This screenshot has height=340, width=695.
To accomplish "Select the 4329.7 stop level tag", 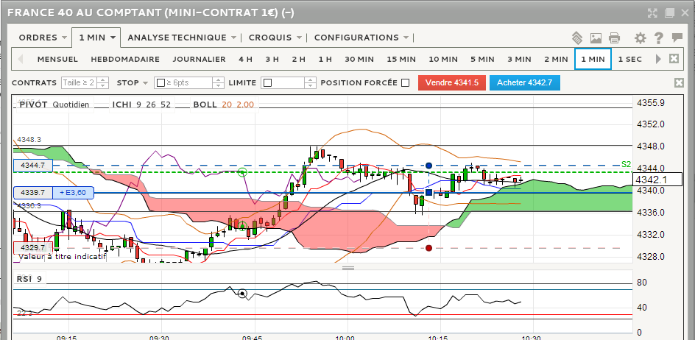I will [33, 247].
